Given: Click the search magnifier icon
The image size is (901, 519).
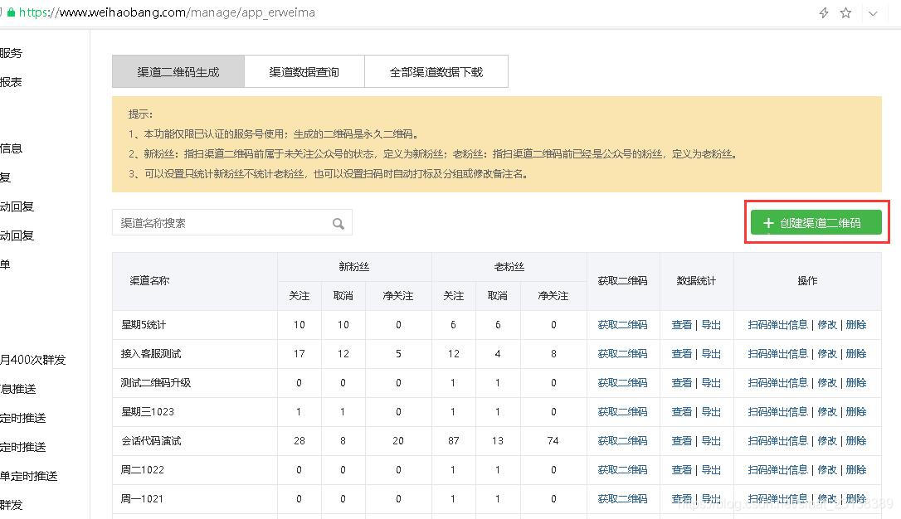Looking at the screenshot, I should 338,223.
